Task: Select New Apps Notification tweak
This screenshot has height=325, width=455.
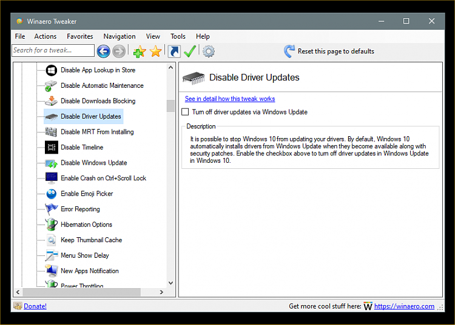Action: 90,271
